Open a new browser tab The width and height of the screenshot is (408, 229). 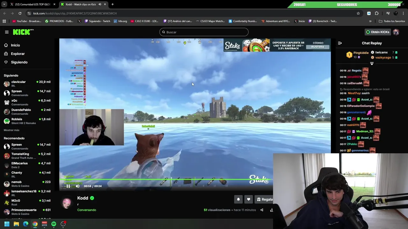tap(113, 4)
